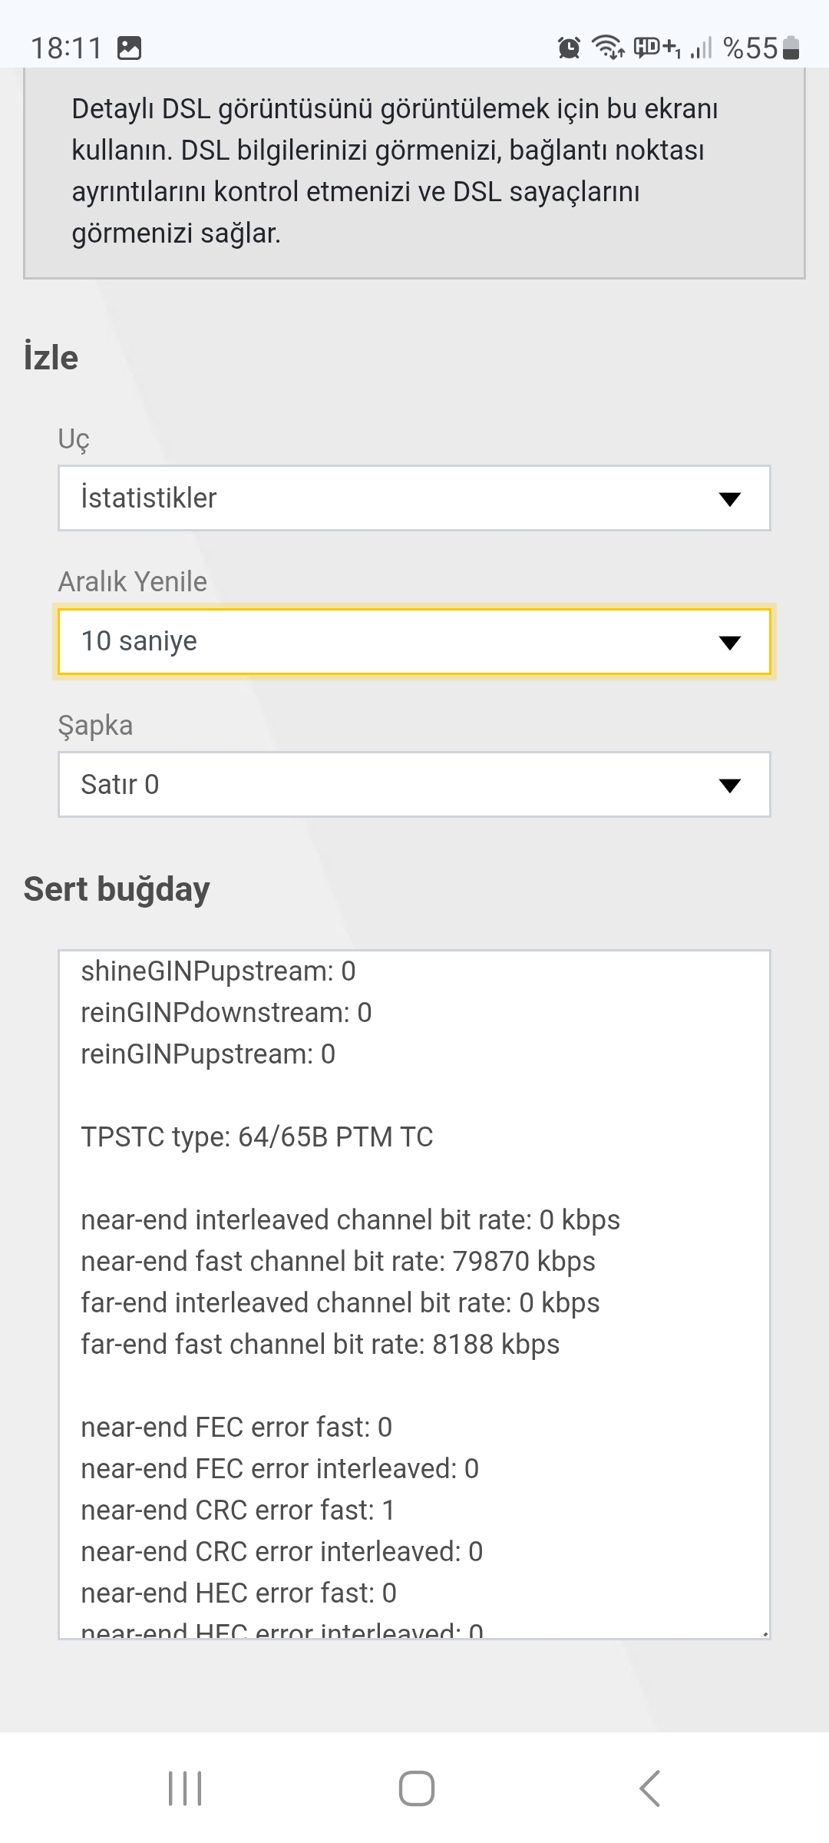Tap the Android home navigation icon
The height and width of the screenshot is (1843, 829).
click(416, 1788)
